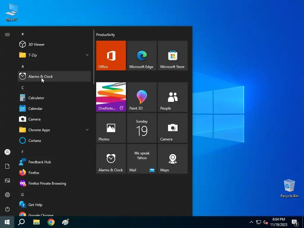Click the Chrome Apps folder
Image resolution: width=304 pixels, height=228 pixels.
[54, 130]
